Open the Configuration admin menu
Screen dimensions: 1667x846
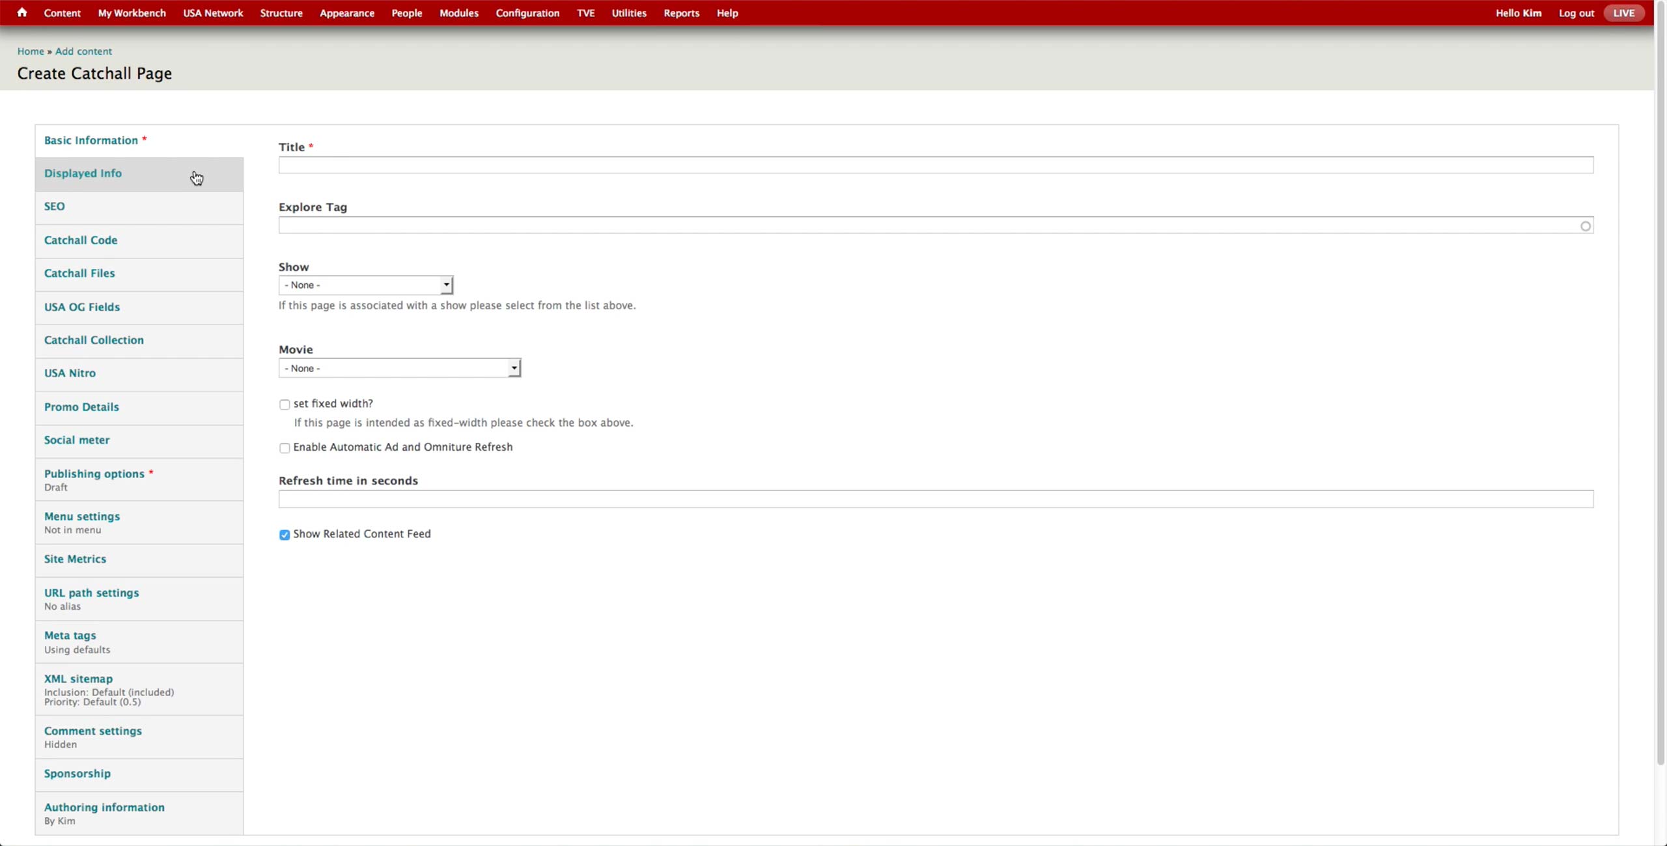pos(527,13)
